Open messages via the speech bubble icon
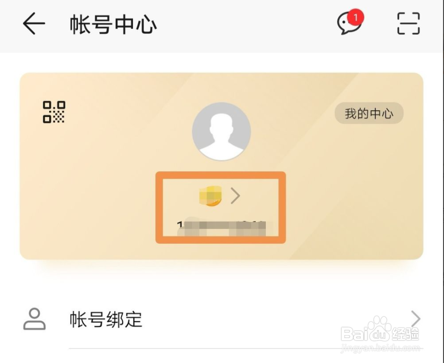The width and height of the screenshot is (444, 363). [348, 24]
